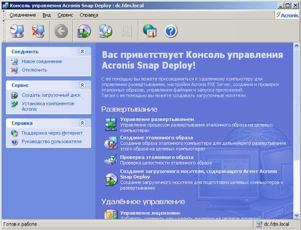Click the globe icon beside Поддержка через Интернет
Screen dimensions: 301x230
(x=15, y=133)
